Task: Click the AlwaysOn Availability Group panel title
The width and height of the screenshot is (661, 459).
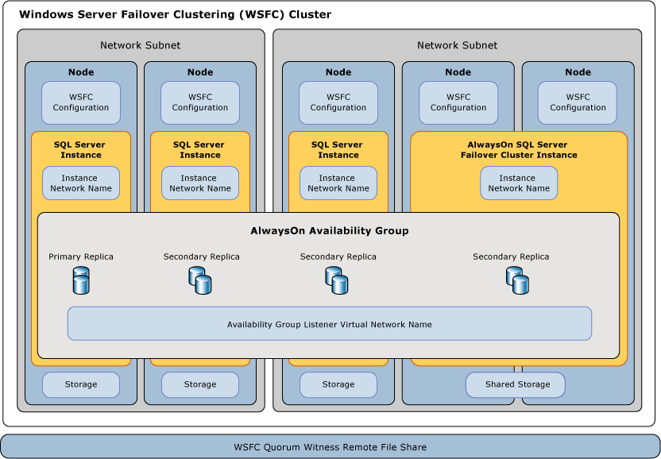Action: pyautogui.click(x=330, y=230)
